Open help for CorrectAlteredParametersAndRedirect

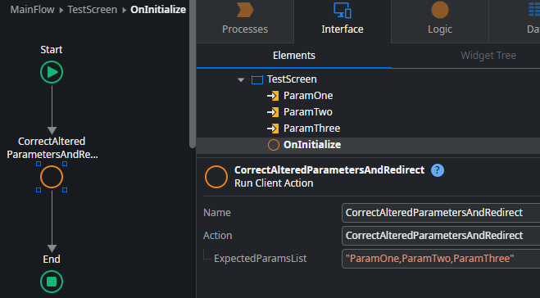click(438, 170)
